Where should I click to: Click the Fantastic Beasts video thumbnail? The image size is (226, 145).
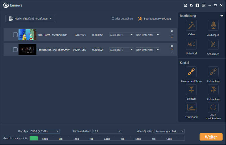27,50
